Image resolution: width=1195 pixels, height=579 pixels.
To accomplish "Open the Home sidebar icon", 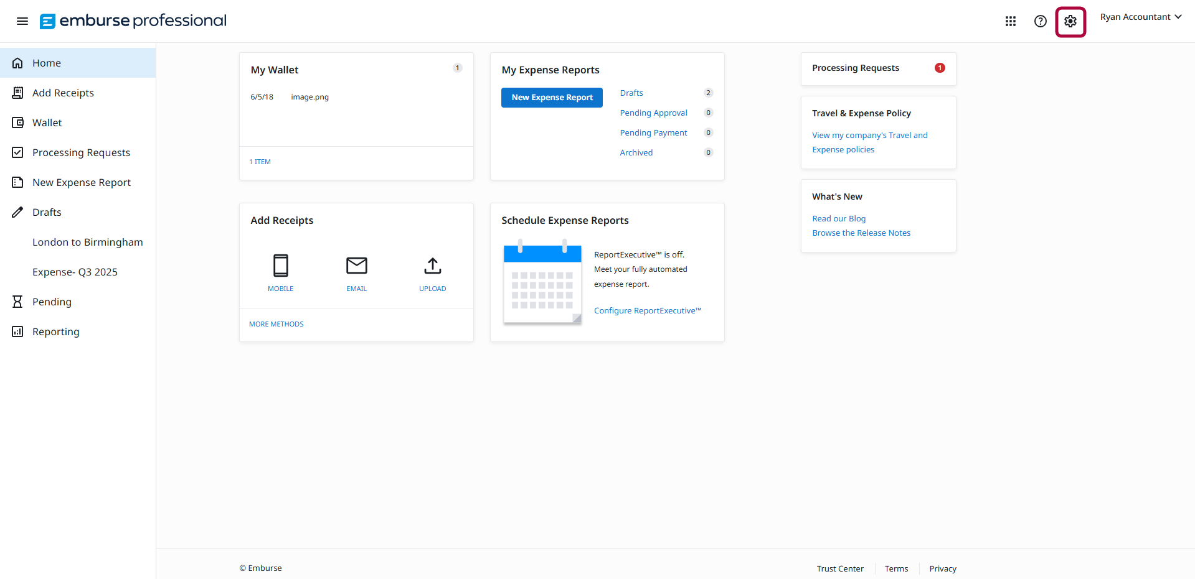I will coord(18,62).
